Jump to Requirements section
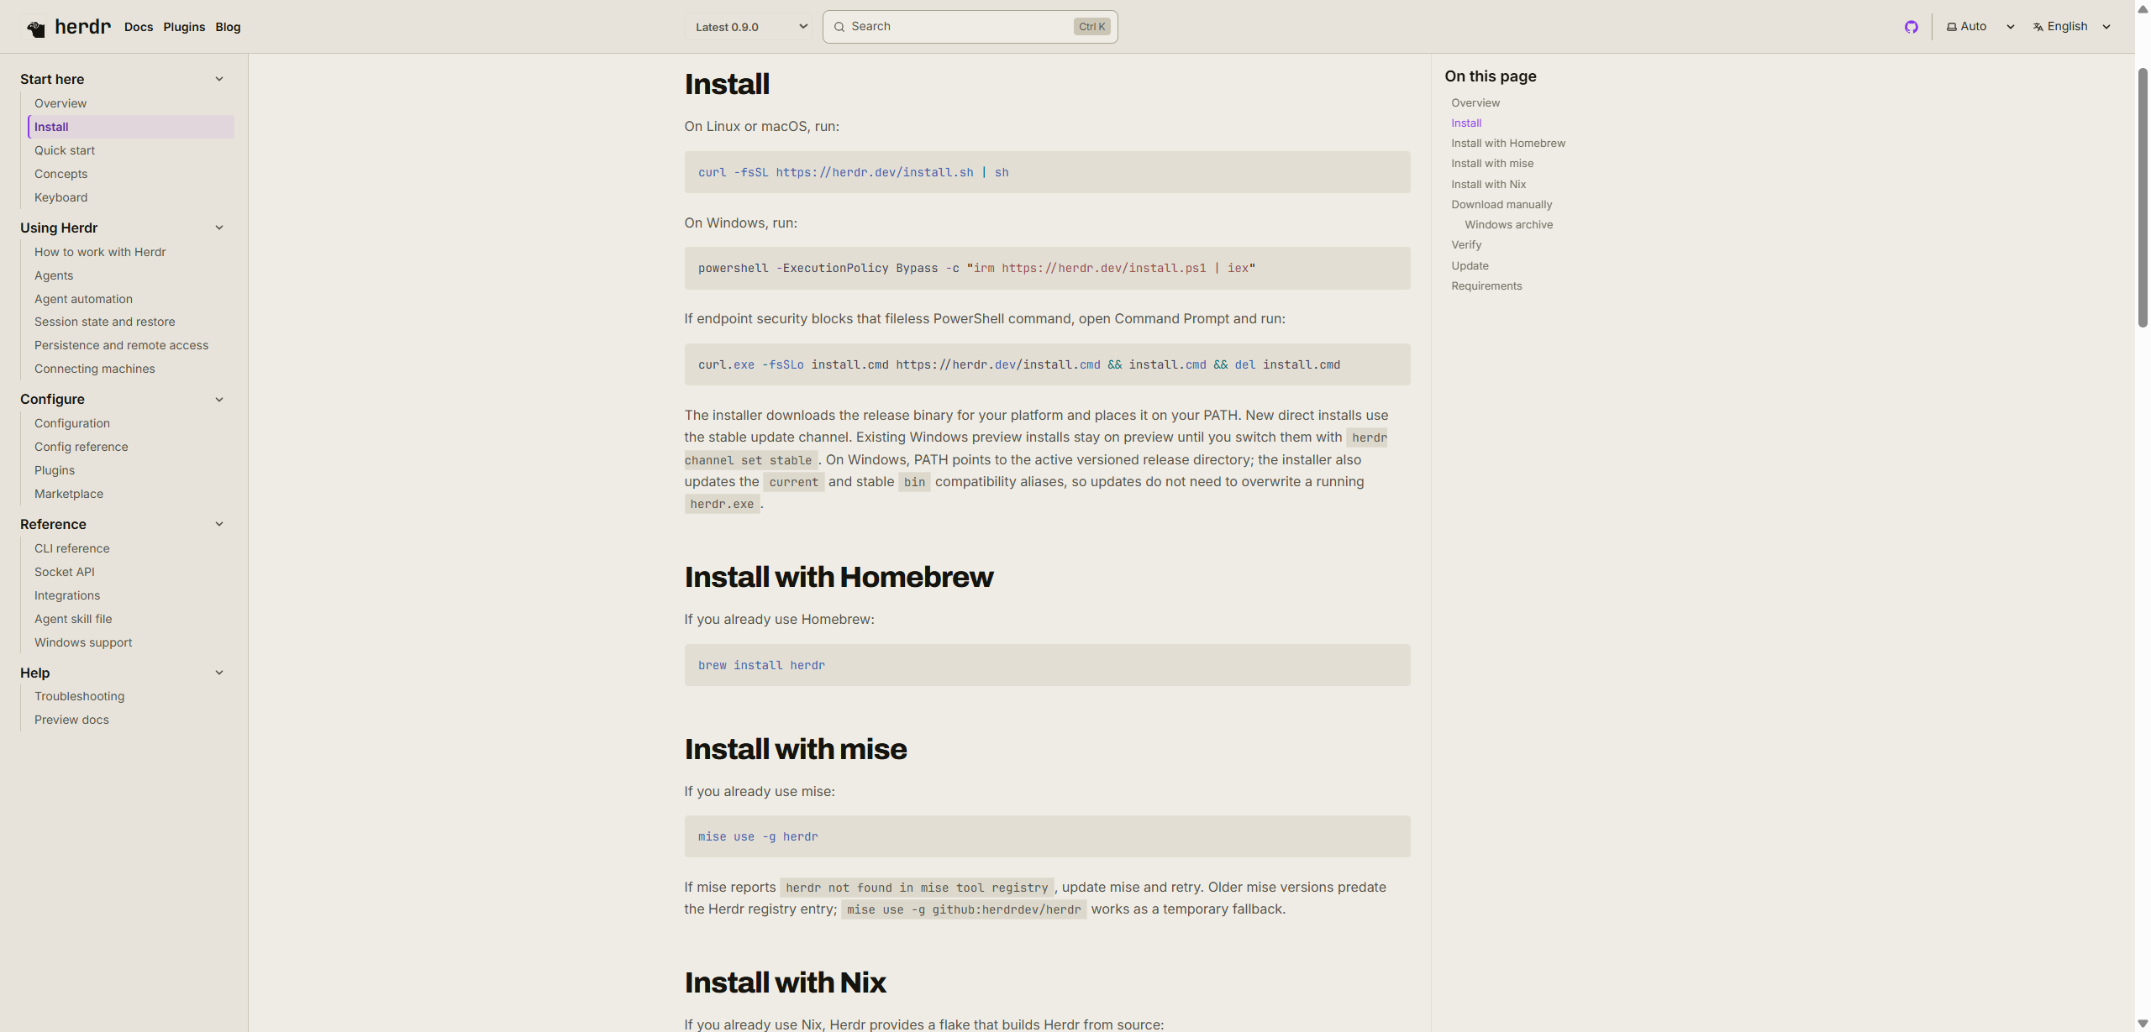The height and width of the screenshot is (1032, 2151). (1486, 286)
